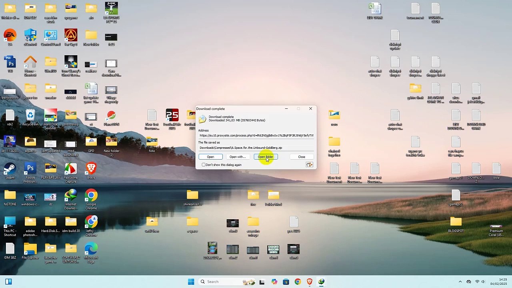Select the assassins mirage folder
The image size is (512, 288).
pyautogui.click(x=253, y=226)
